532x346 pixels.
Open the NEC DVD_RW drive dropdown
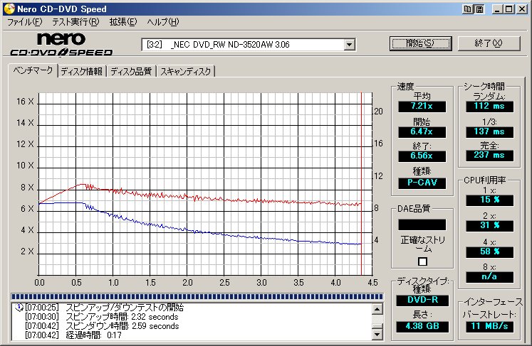pos(349,45)
